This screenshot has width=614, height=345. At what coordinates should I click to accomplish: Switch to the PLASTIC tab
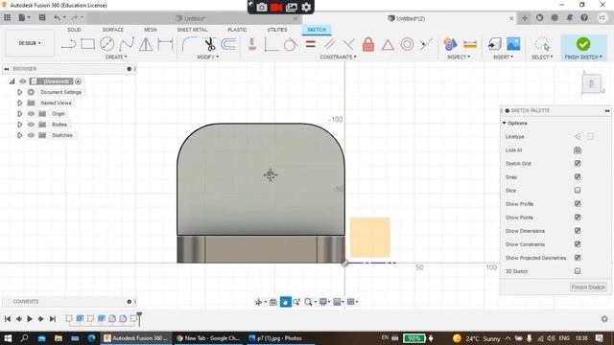click(237, 30)
